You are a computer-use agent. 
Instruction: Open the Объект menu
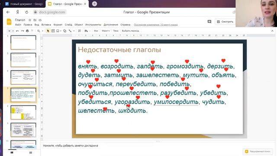(x=79, y=25)
